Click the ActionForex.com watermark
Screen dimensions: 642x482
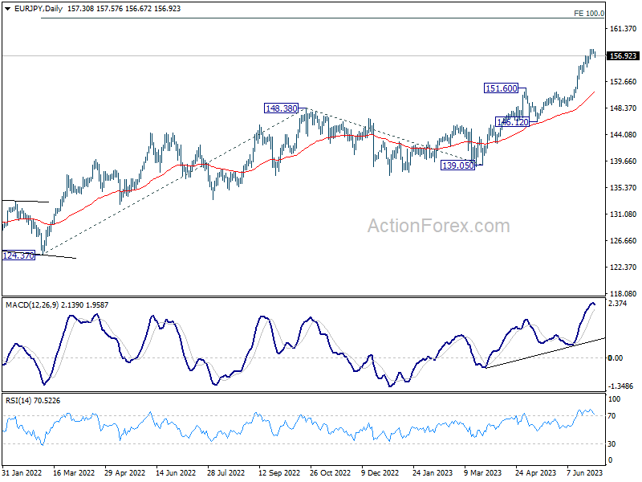pyautogui.click(x=438, y=226)
